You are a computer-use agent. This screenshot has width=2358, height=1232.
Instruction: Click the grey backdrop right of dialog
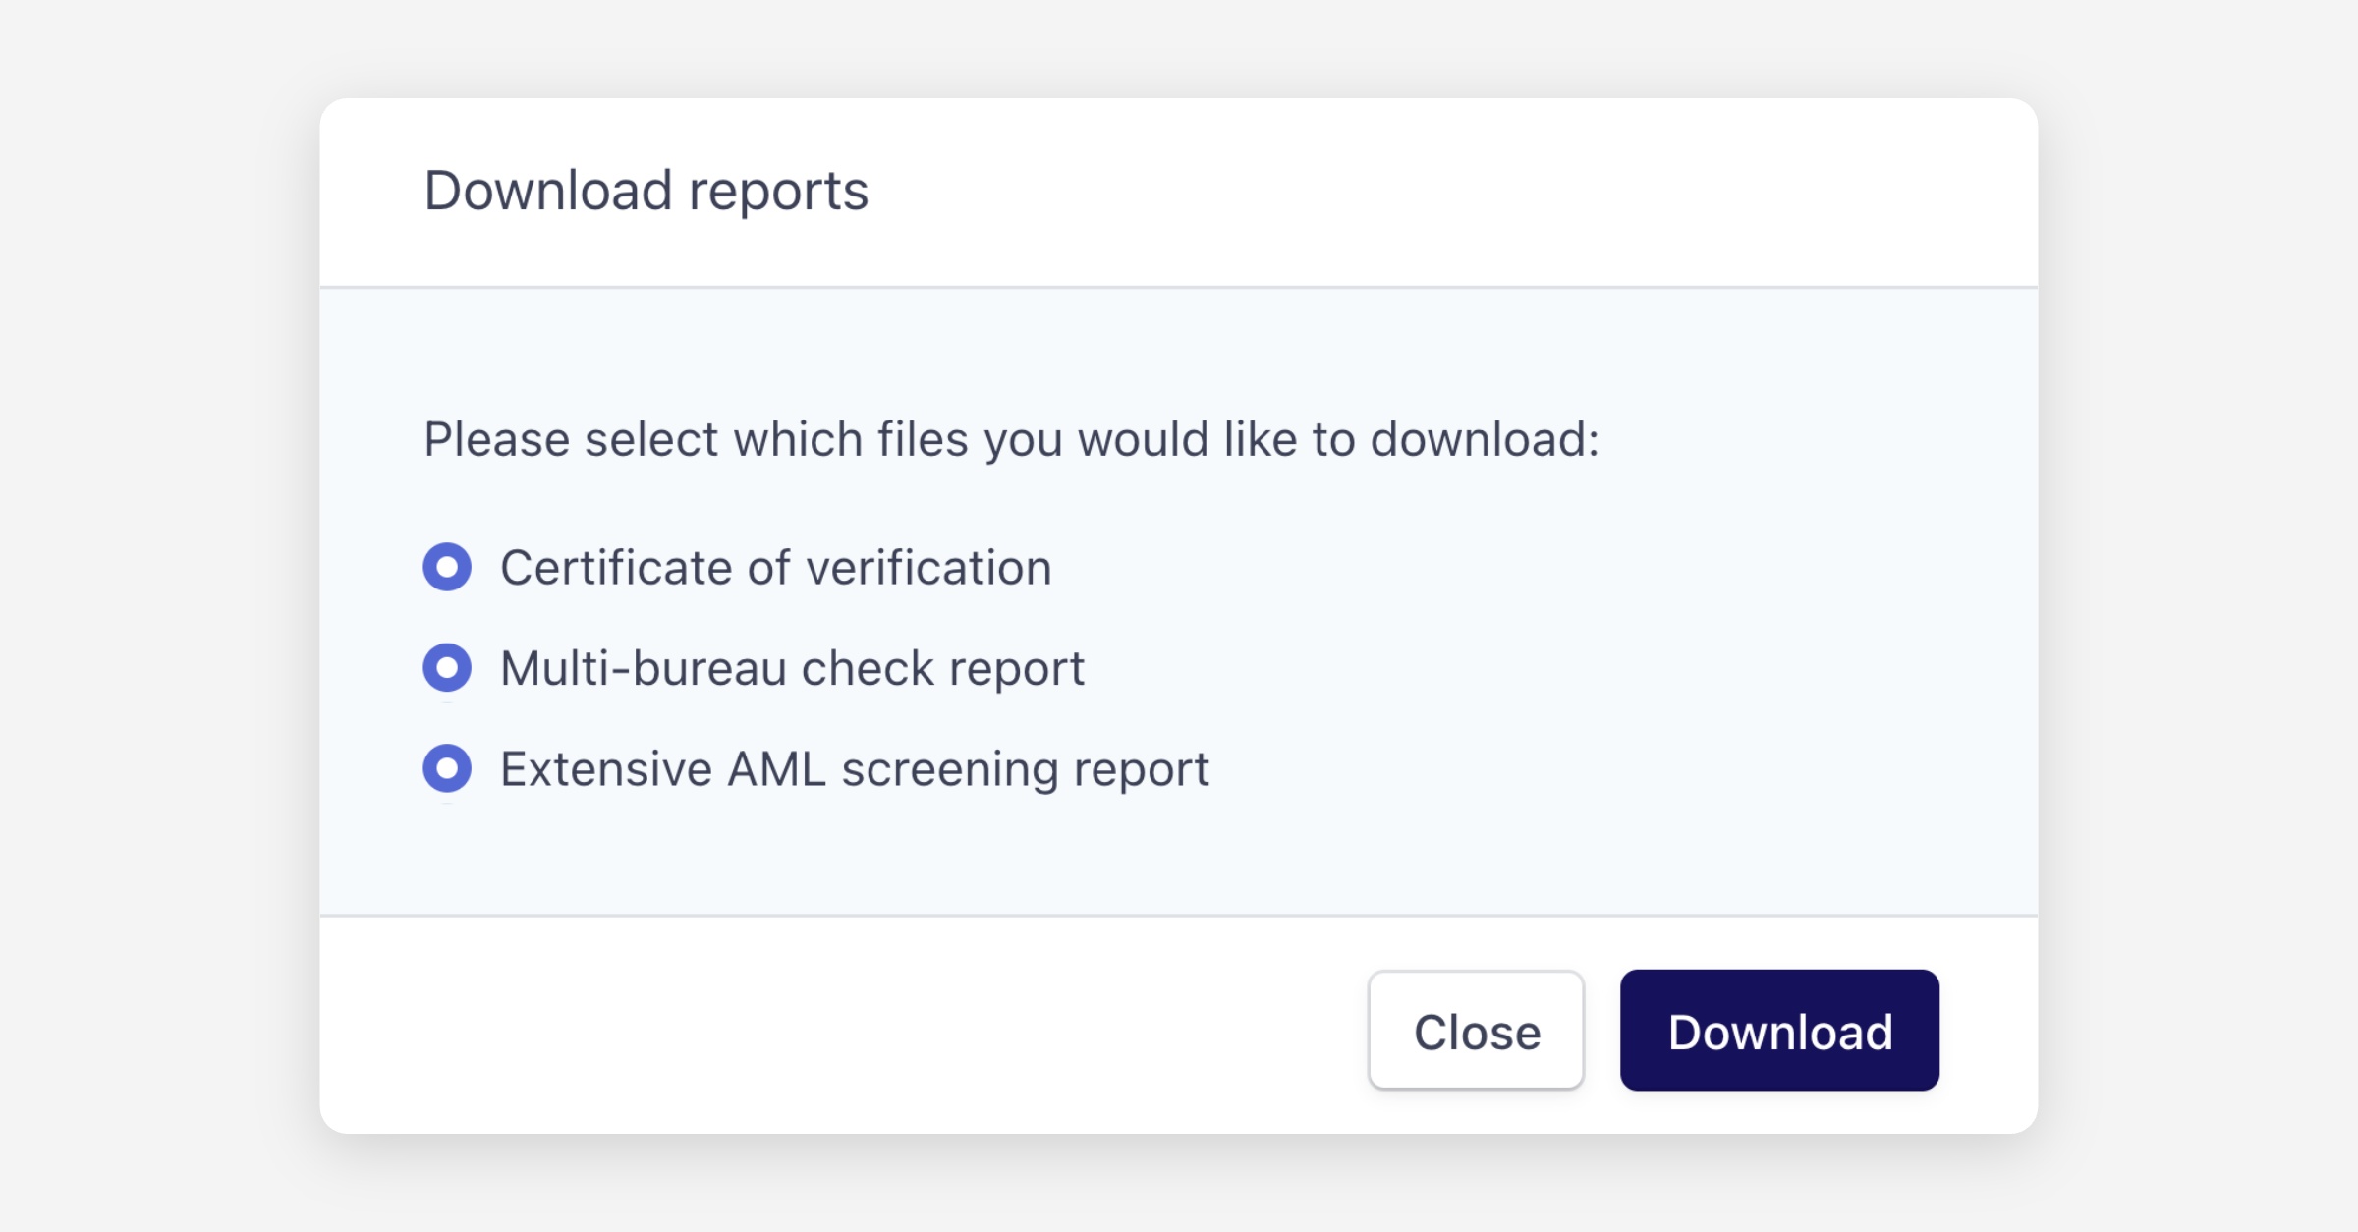pos(2201,616)
